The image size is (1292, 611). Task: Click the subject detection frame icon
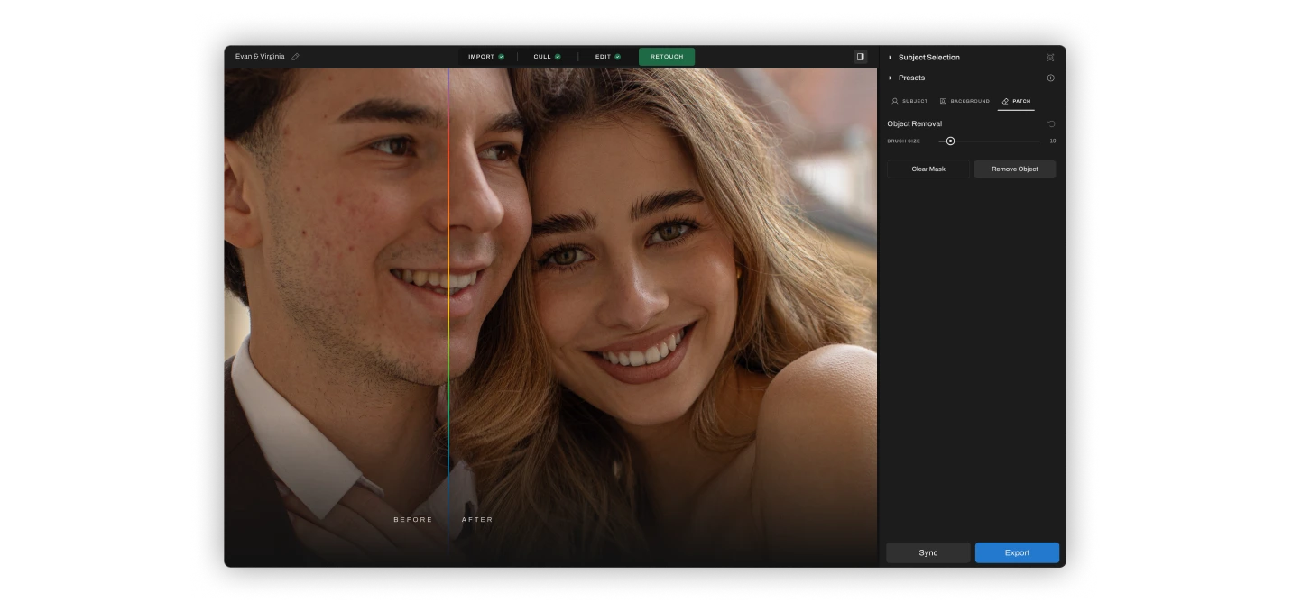(1050, 58)
